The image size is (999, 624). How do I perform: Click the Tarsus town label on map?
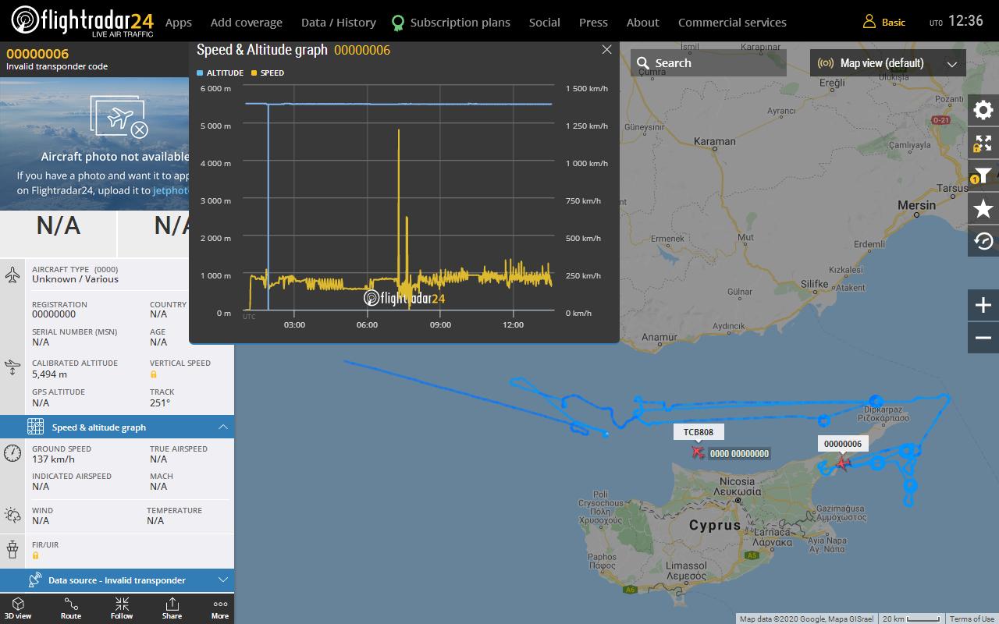(952, 188)
